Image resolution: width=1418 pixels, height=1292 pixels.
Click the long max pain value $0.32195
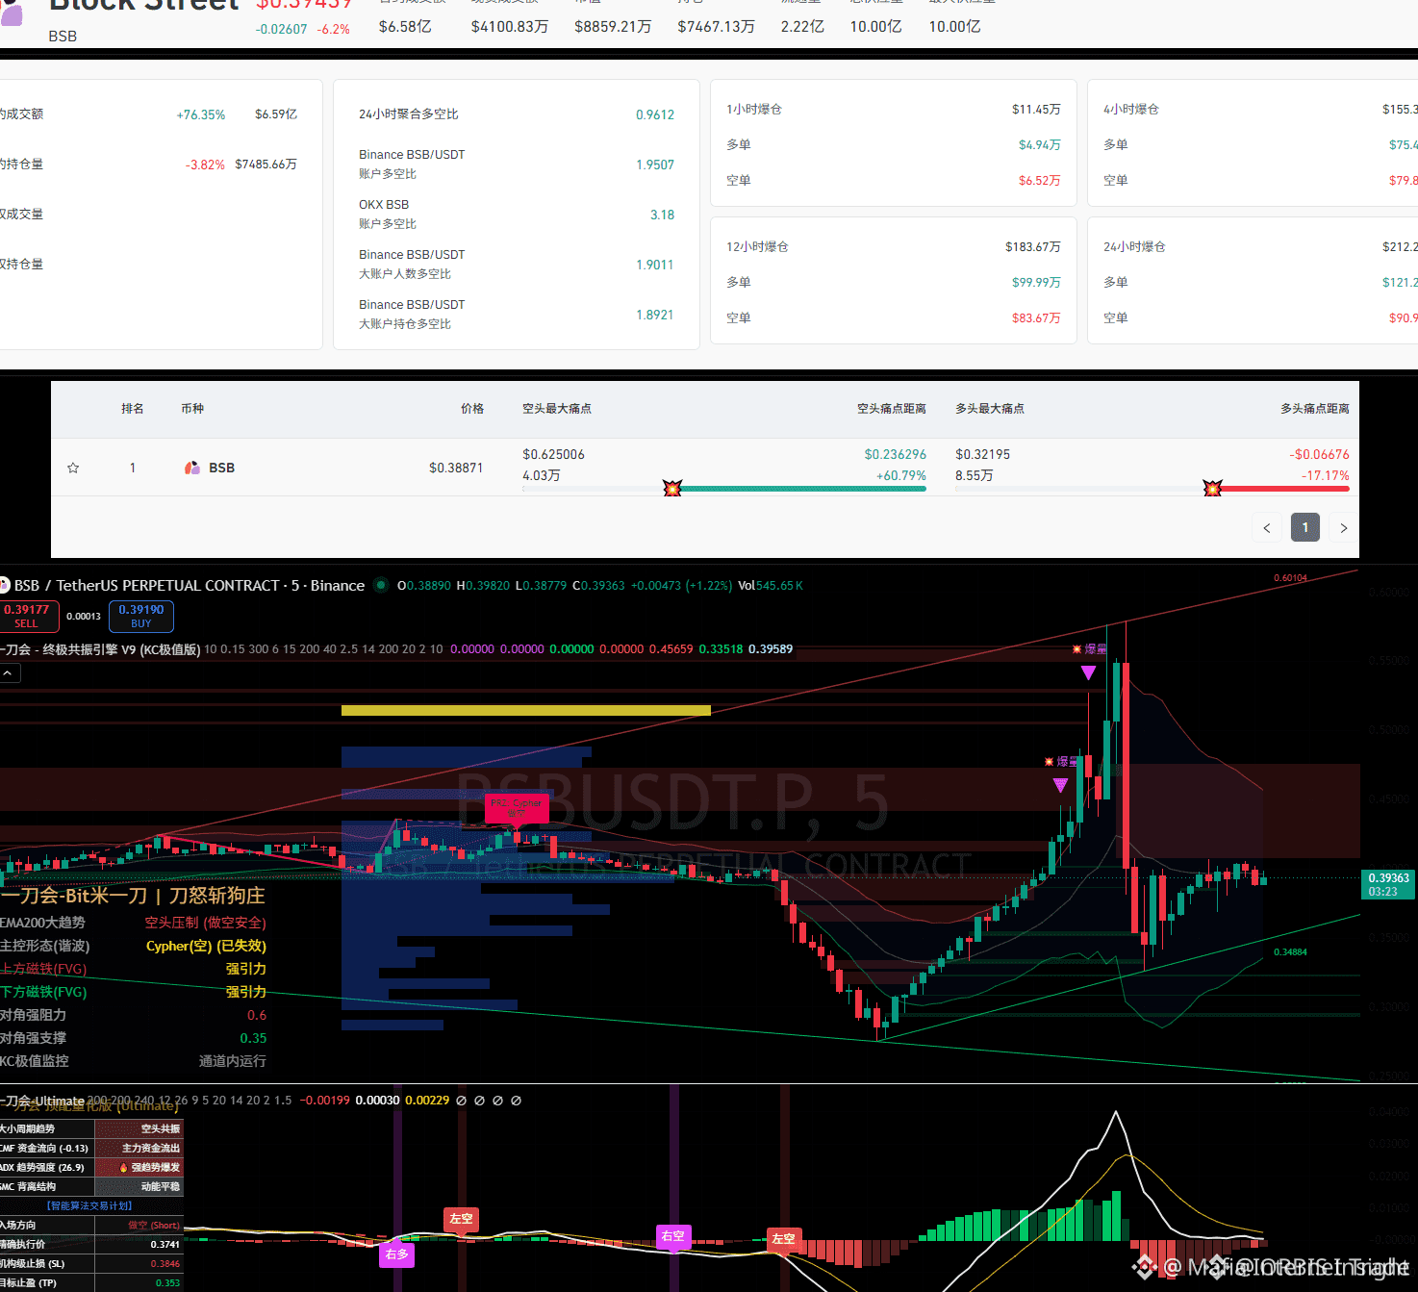click(982, 454)
